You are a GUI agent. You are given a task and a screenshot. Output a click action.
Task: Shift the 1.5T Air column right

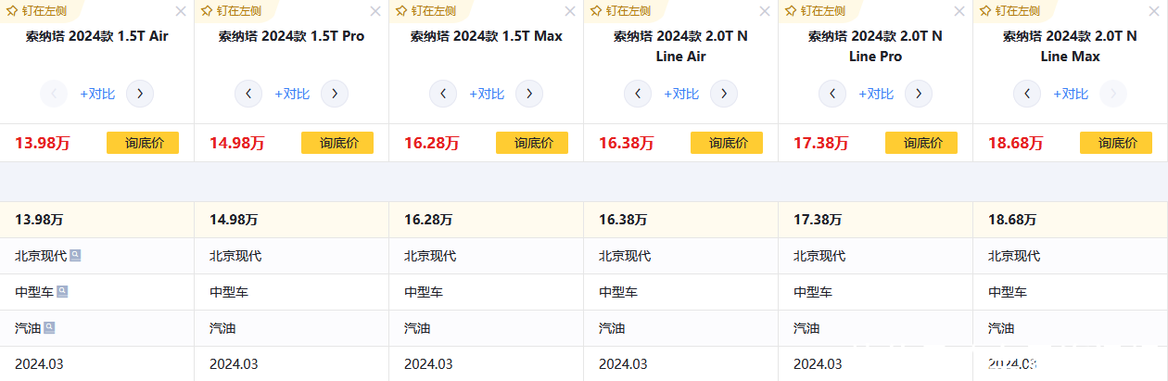[x=140, y=94]
